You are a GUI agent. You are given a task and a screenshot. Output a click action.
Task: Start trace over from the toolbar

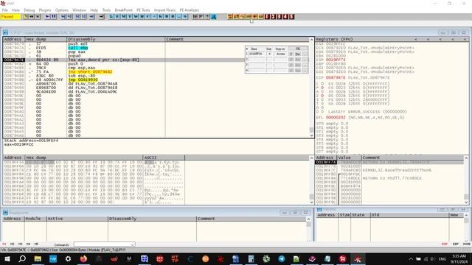pos(83,16)
